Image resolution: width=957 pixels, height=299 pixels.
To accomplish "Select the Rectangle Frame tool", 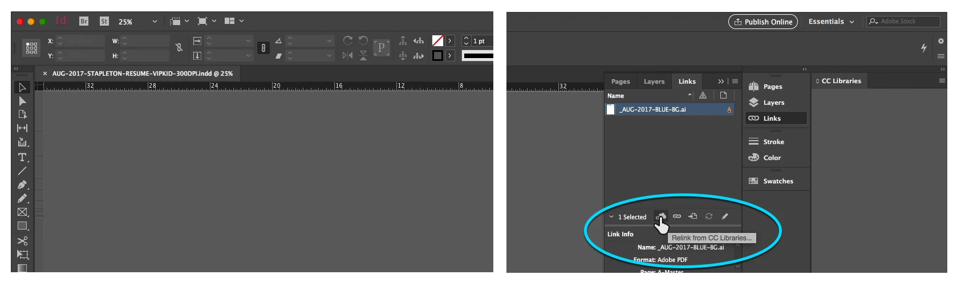I will click(22, 212).
